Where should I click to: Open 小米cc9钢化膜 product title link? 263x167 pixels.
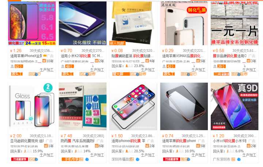point(230,141)
